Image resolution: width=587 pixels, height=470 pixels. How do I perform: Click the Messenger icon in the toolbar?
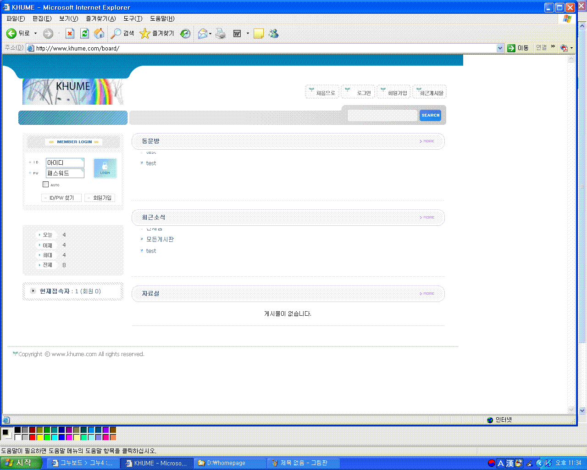274,34
